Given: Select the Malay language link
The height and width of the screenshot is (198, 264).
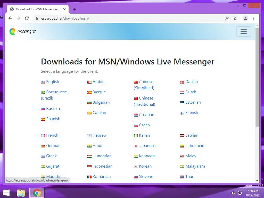Looking at the screenshot, I should [x=191, y=156].
